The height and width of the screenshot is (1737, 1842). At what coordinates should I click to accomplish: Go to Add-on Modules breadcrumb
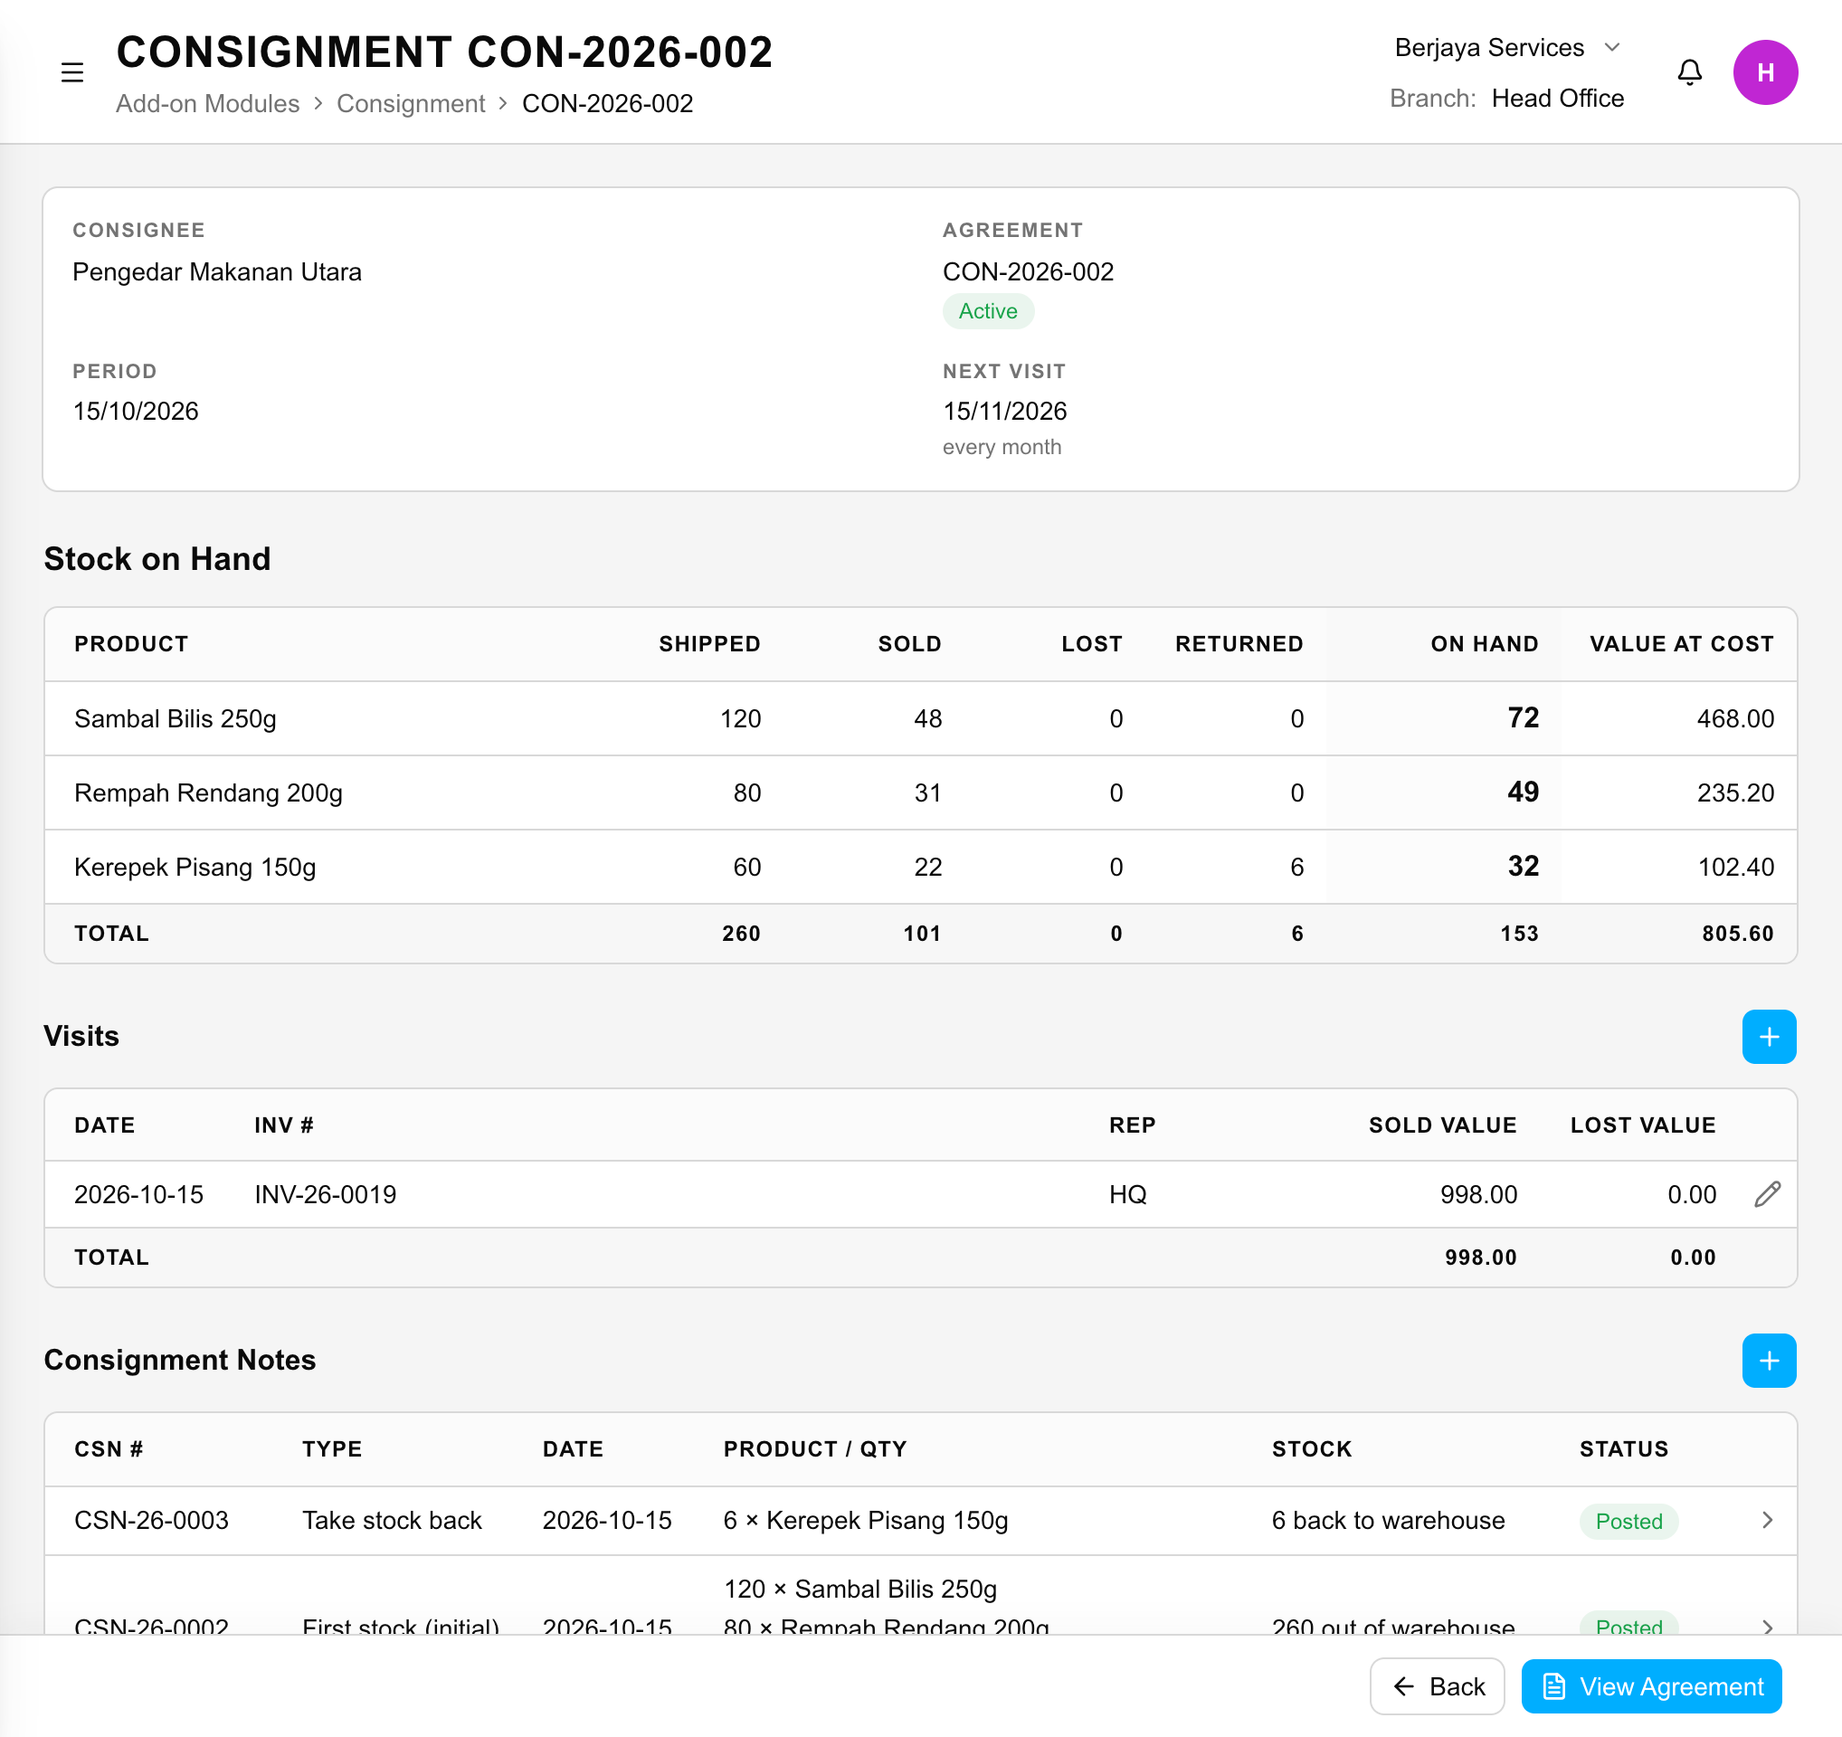207,104
